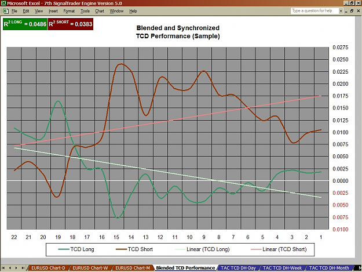Go to first sheet tab arrow
Image resolution: width=362 pixels, height=272 pixels.
(3, 268)
